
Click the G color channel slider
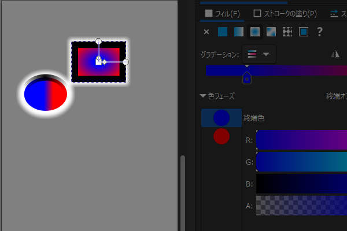301,162
